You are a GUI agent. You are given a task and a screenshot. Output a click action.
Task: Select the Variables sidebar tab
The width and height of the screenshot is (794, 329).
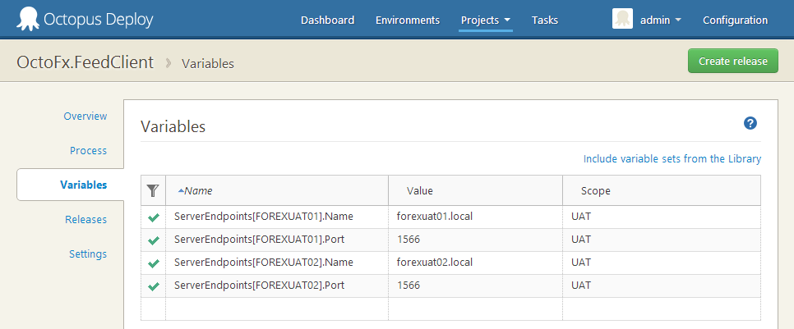[71, 185]
